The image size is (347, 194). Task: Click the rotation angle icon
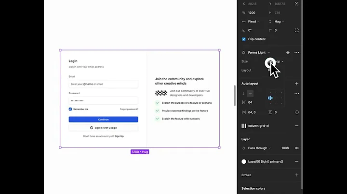pyautogui.click(x=244, y=30)
